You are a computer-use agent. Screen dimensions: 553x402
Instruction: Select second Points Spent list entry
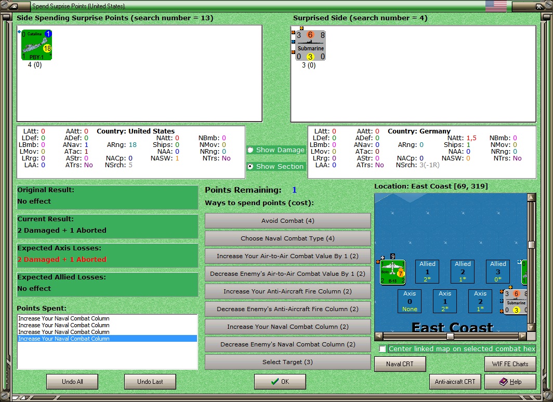107,325
